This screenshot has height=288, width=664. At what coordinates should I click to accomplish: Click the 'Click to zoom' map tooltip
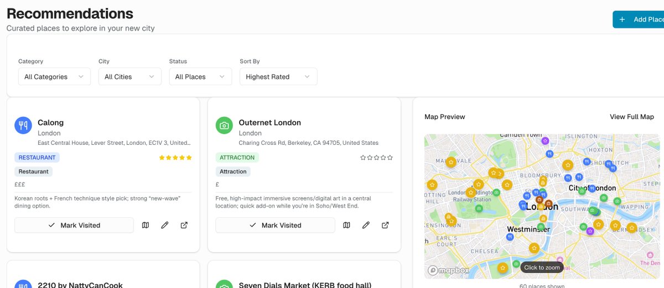(542, 268)
